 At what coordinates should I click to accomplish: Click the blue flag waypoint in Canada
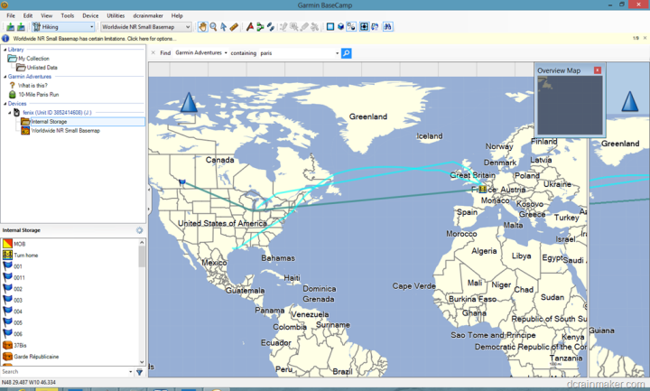[x=182, y=182]
